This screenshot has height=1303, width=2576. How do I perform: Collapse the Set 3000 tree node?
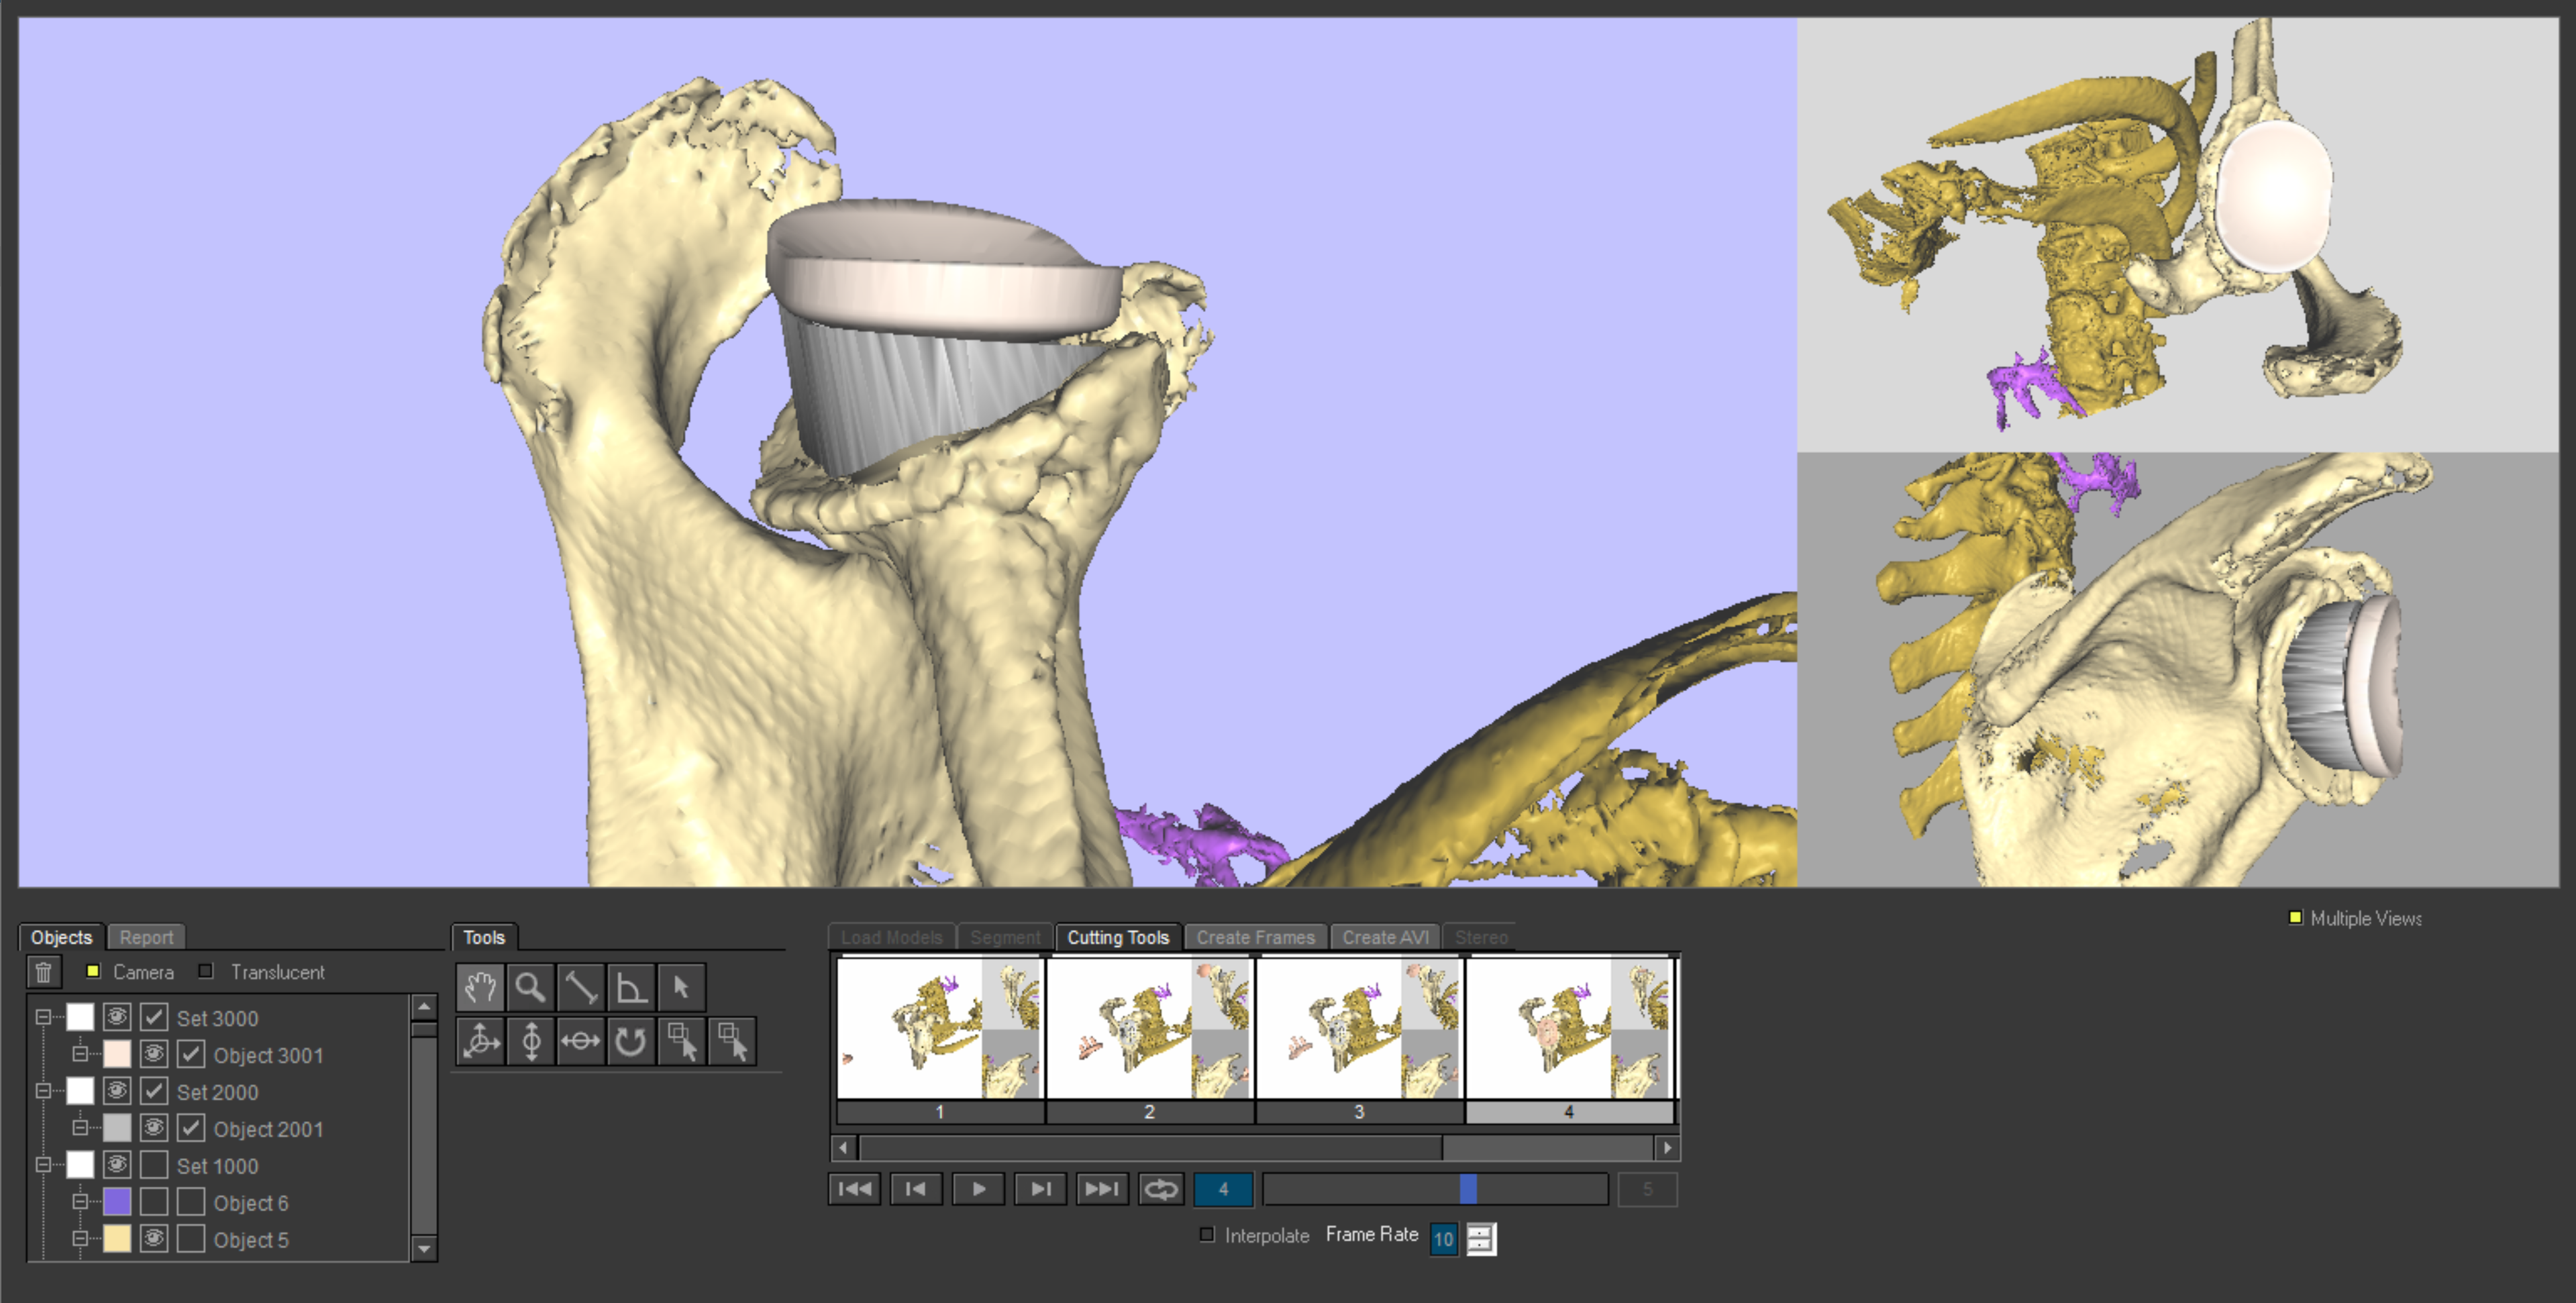point(43,1017)
